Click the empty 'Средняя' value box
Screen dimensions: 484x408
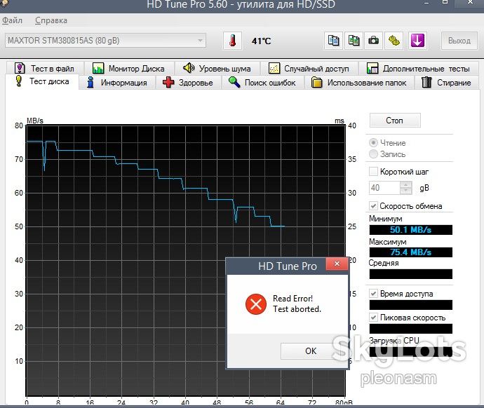410,274
